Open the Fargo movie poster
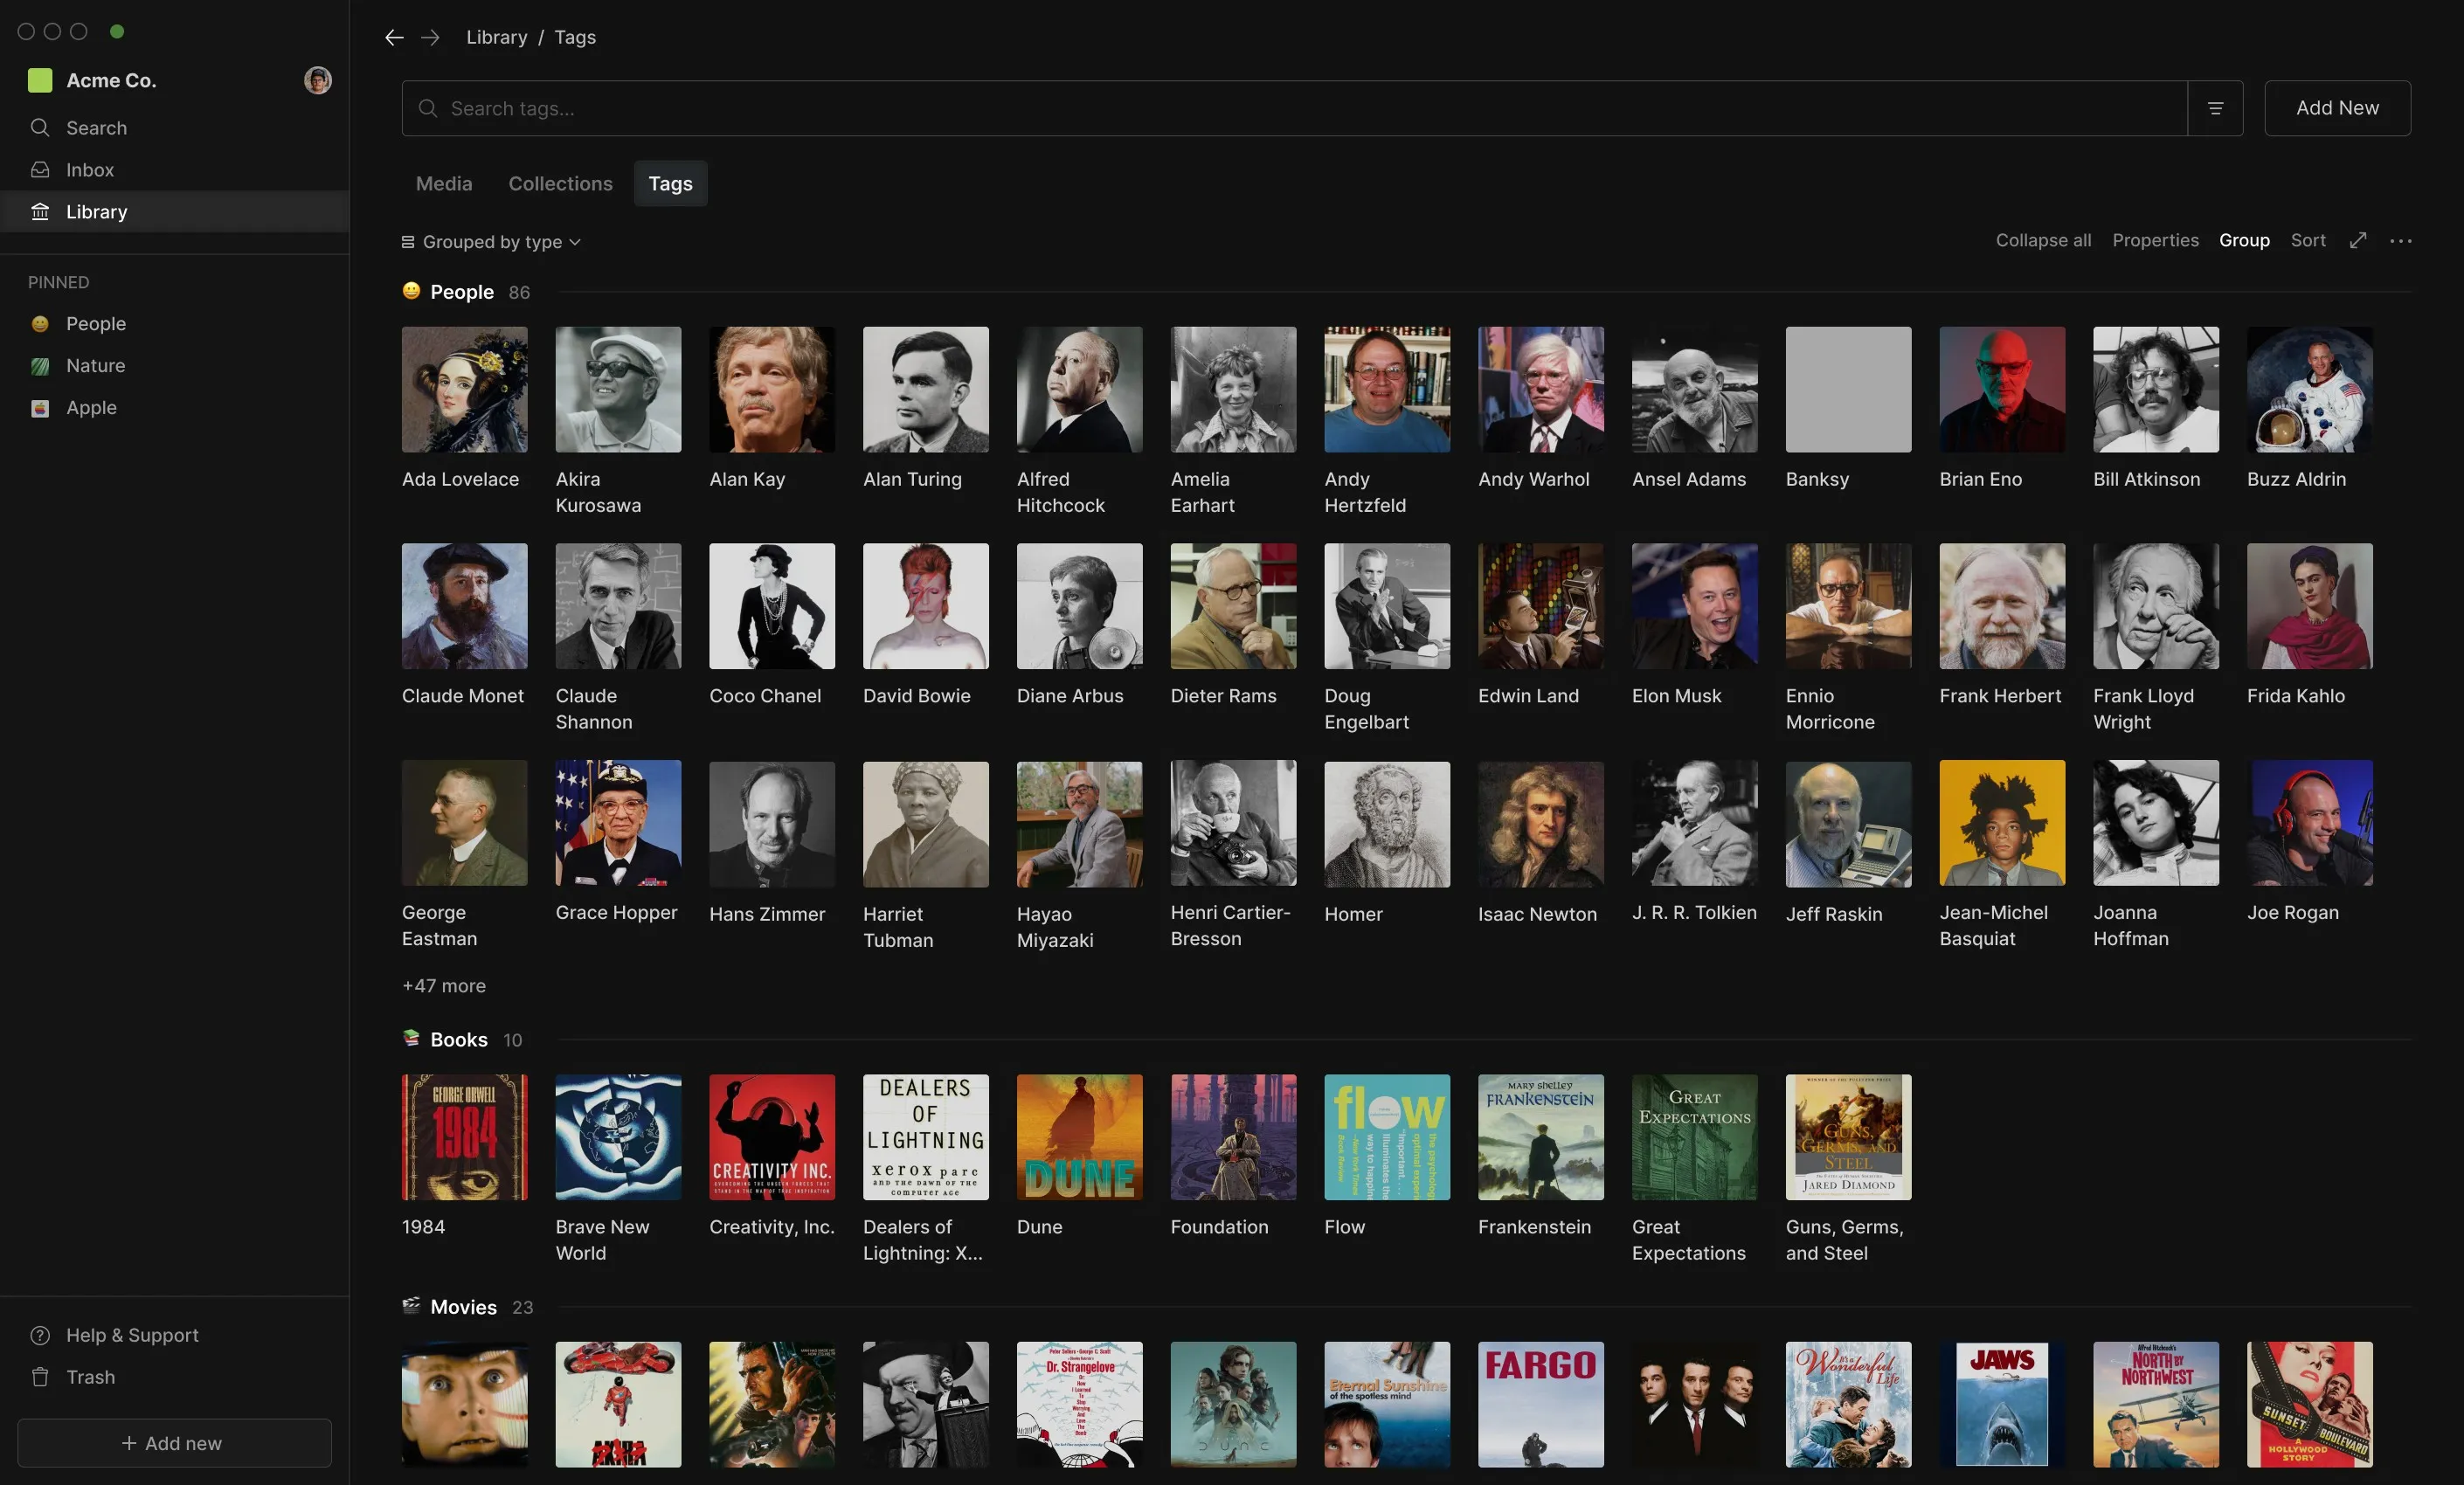Viewport: 2464px width, 1485px height. [x=1540, y=1404]
